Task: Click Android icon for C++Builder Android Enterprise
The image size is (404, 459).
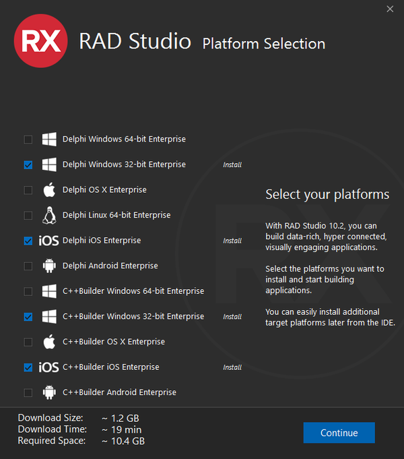Action: [x=49, y=392]
